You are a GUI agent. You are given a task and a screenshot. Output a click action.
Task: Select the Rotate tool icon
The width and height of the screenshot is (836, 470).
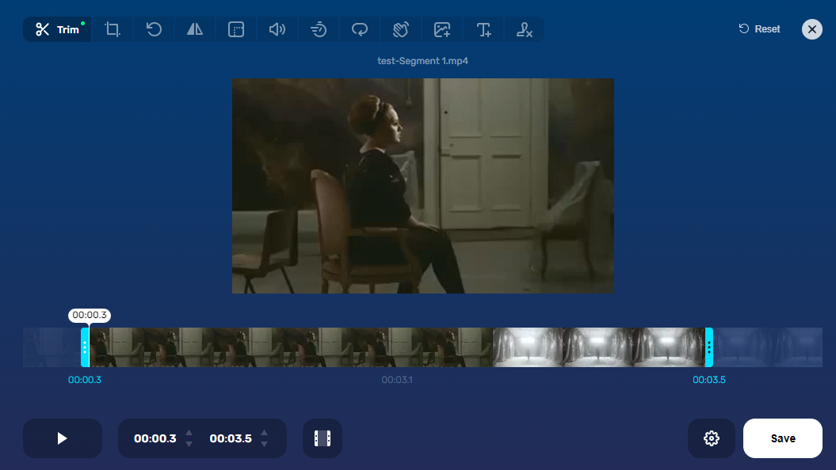click(x=154, y=29)
